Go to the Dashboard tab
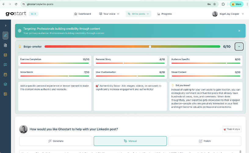This screenshot has height=153, width=249. (83, 14)
